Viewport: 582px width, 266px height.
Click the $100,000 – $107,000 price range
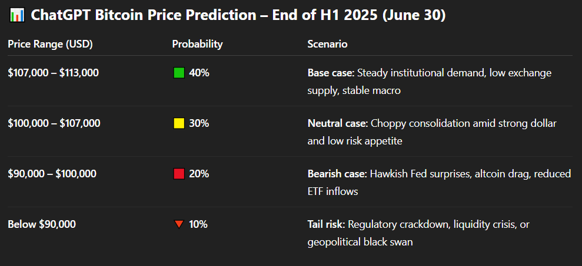pos(54,123)
